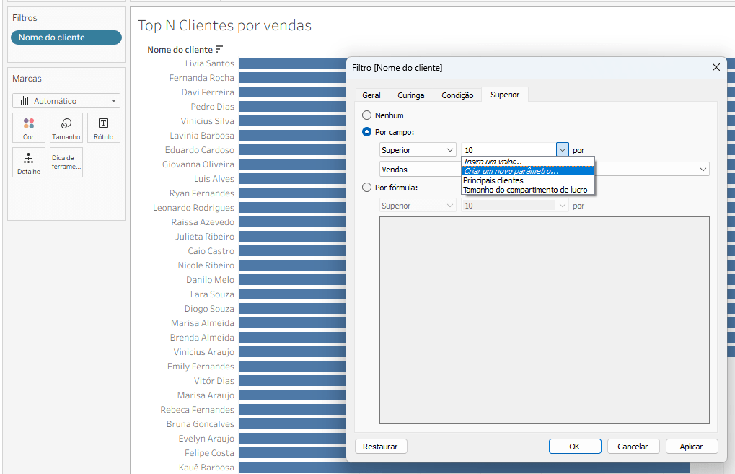
Task: Expand the Superior direction dropdown under Por campo
Action: coord(418,150)
